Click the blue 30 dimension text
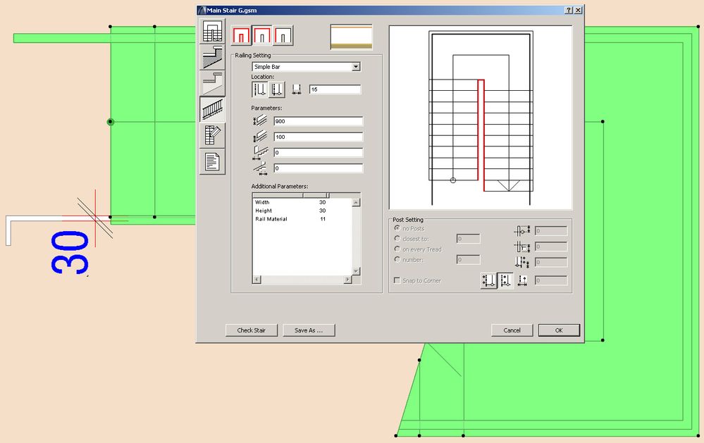The image size is (704, 443). point(70,252)
